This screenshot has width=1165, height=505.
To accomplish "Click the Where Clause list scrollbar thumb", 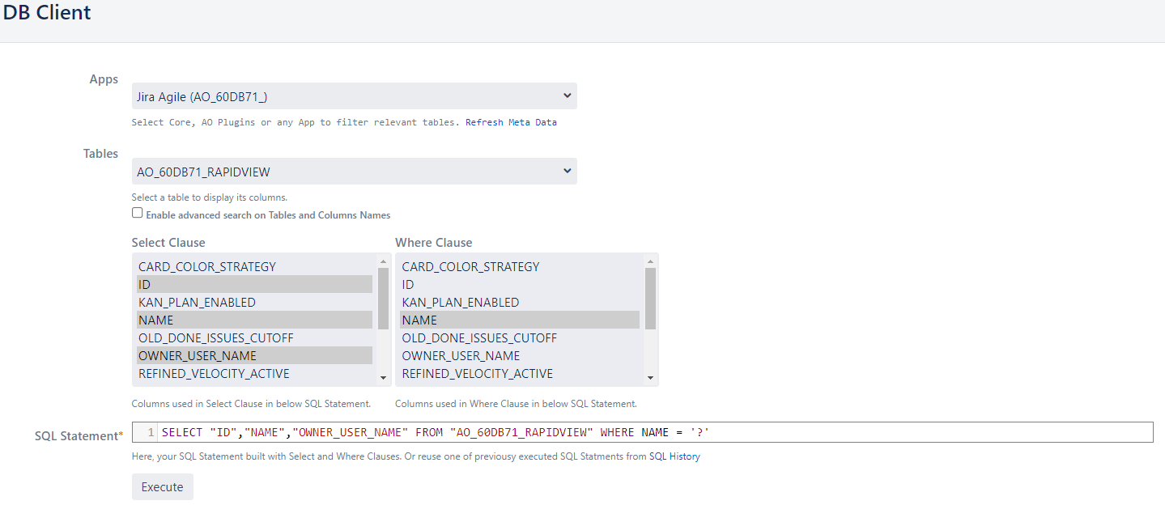I will pyautogui.click(x=649, y=298).
